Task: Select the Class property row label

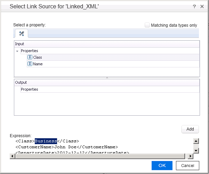Action: coord(38,57)
